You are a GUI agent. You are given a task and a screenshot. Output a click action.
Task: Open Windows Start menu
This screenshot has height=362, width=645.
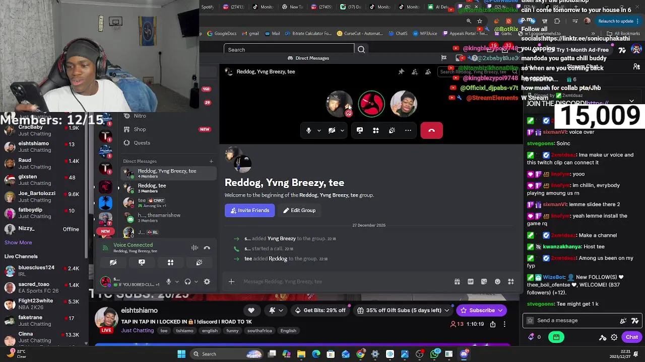181,354
